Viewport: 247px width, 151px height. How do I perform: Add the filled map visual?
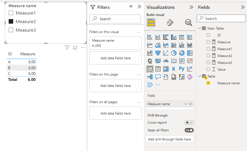tap(158, 61)
